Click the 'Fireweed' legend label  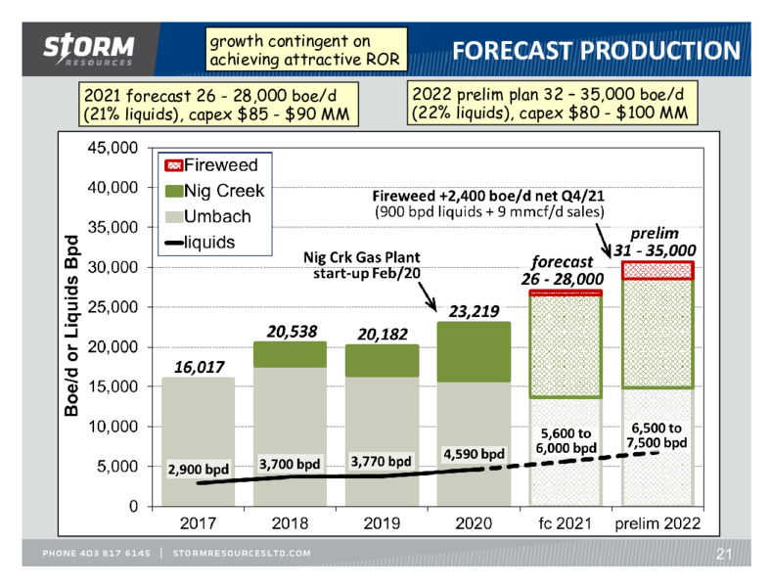point(221,165)
